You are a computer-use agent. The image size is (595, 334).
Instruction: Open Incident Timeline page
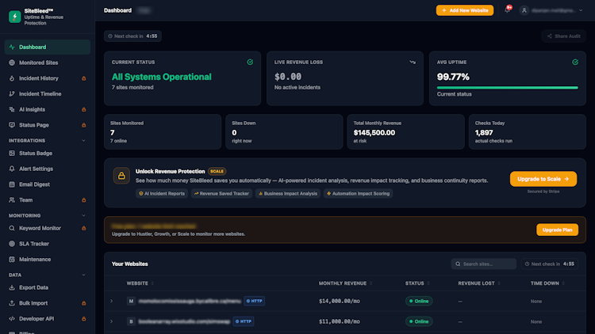point(48,93)
